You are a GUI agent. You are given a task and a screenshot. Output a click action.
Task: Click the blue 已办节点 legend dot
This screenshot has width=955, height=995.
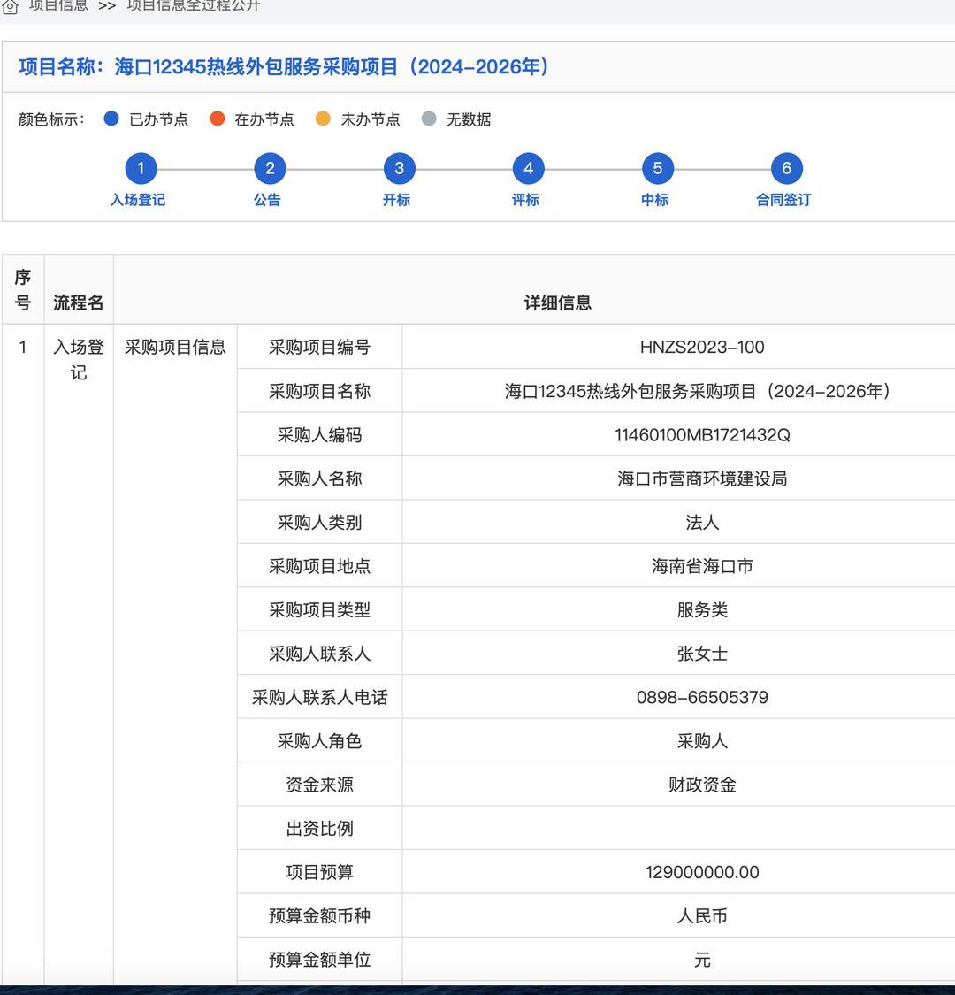click(x=111, y=119)
